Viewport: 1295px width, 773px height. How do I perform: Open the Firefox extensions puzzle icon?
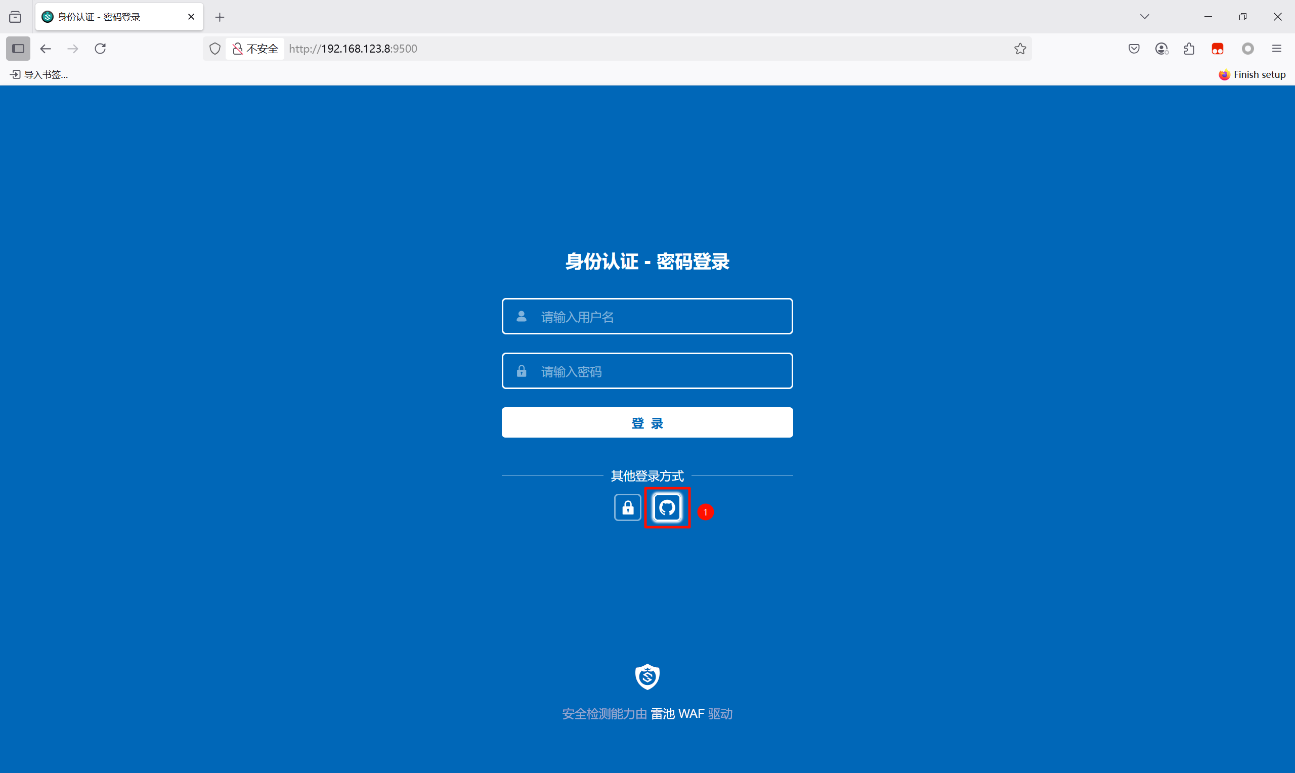(1189, 49)
